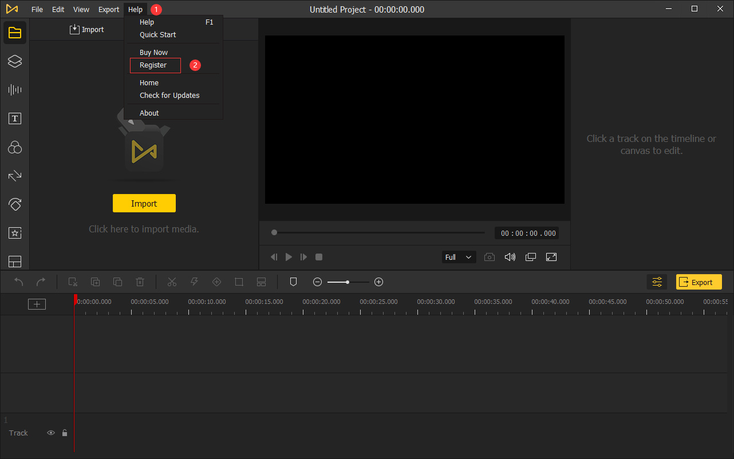
Task: Mute preview audio via the speaker icon
Action: click(x=510, y=257)
